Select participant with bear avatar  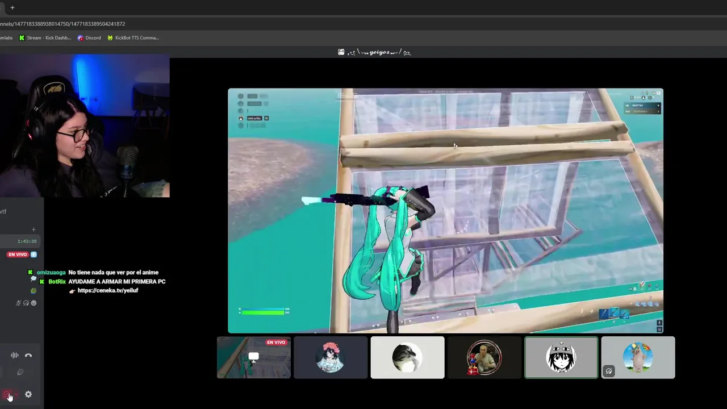(638, 357)
